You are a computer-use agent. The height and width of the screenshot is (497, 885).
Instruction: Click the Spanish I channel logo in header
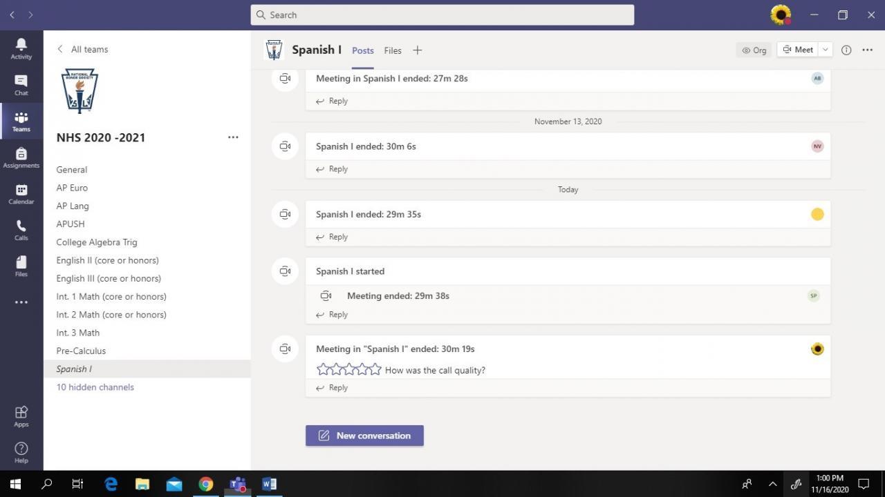pos(274,50)
